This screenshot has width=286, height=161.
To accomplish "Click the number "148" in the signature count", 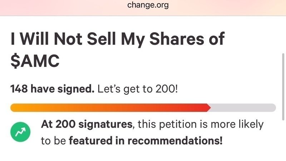I will (x=20, y=88).
